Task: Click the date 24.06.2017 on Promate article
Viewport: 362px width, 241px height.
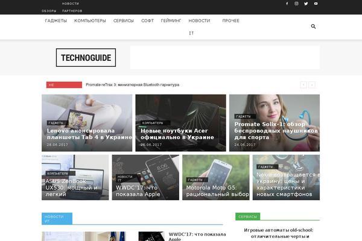Action: click(x=245, y=145)
